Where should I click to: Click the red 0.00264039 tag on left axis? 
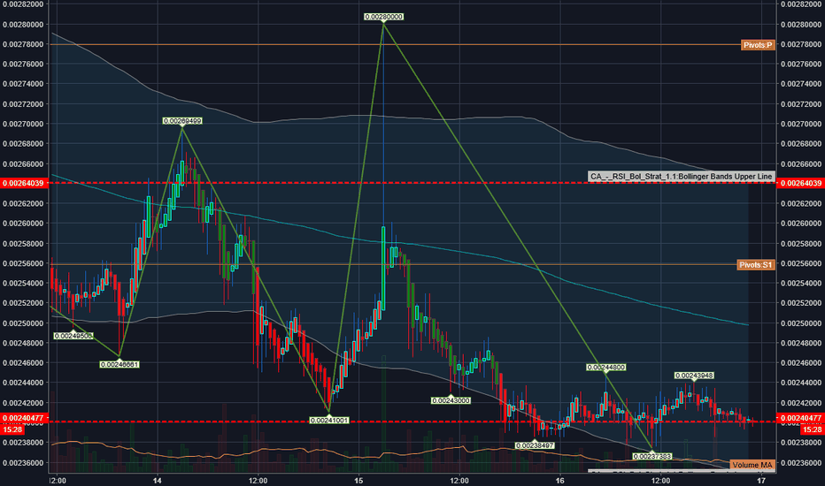(x=24, y=184)
